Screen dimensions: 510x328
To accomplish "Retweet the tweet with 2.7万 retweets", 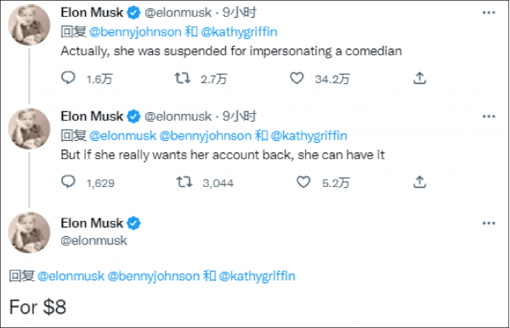I will pos(183,78).
